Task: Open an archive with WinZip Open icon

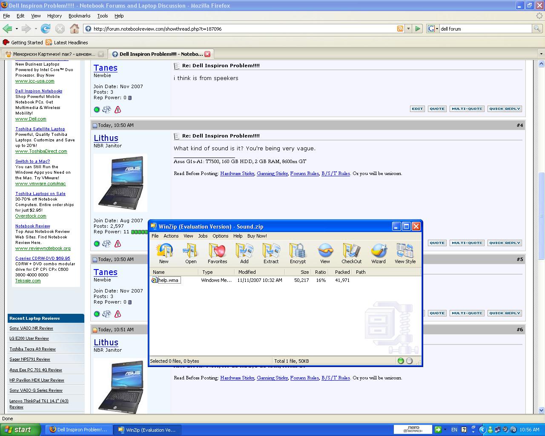Action: [191, 253]
